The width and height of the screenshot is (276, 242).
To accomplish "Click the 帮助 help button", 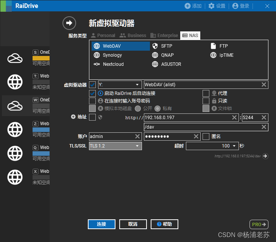I will (164, 224).
